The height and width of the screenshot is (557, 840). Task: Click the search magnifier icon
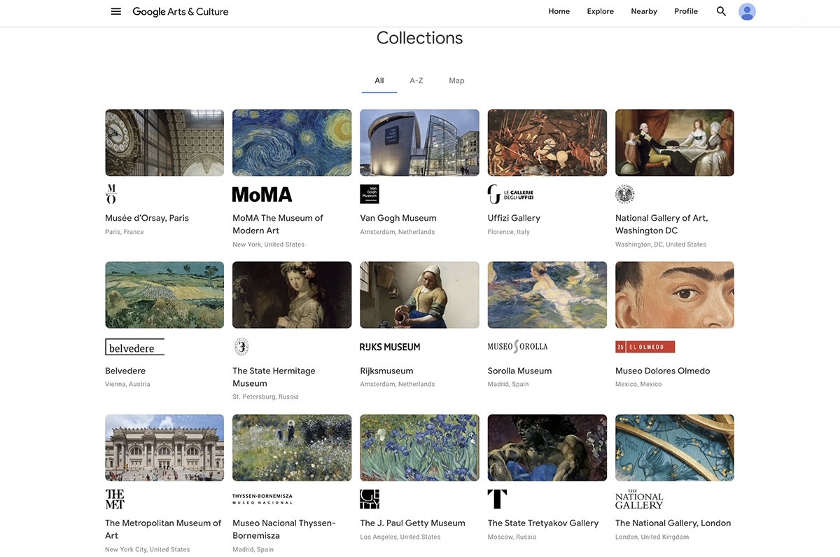click(x=721, y=11)
